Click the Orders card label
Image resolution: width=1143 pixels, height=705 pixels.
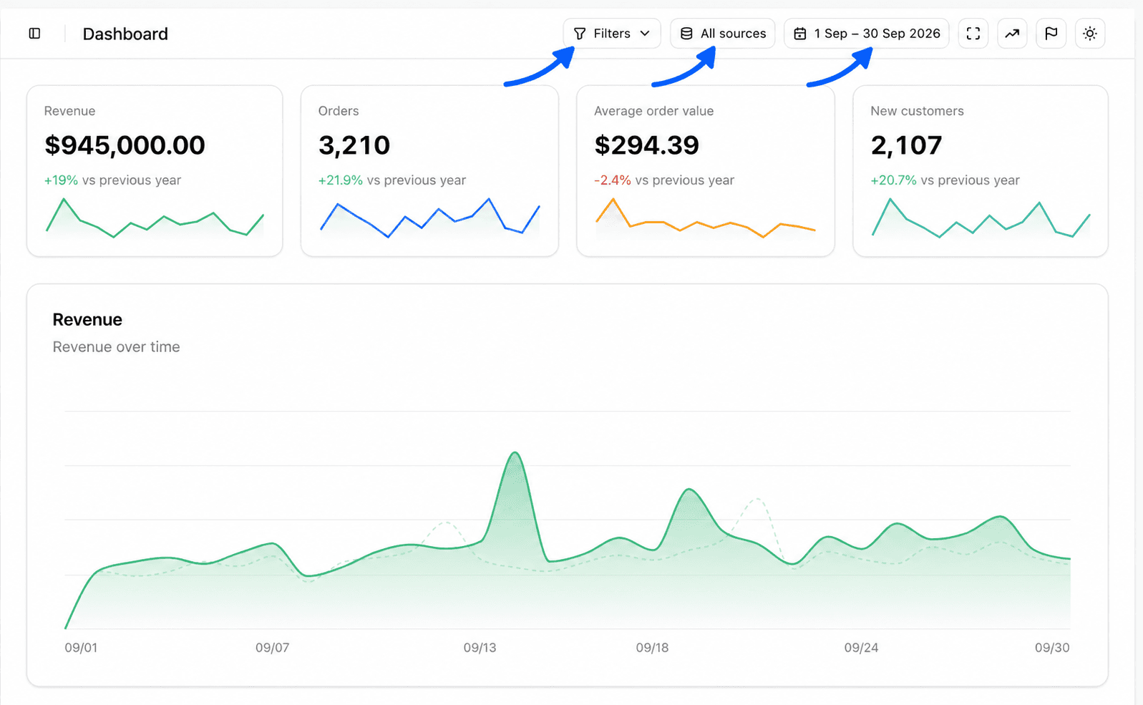click(x=339, y=111)
